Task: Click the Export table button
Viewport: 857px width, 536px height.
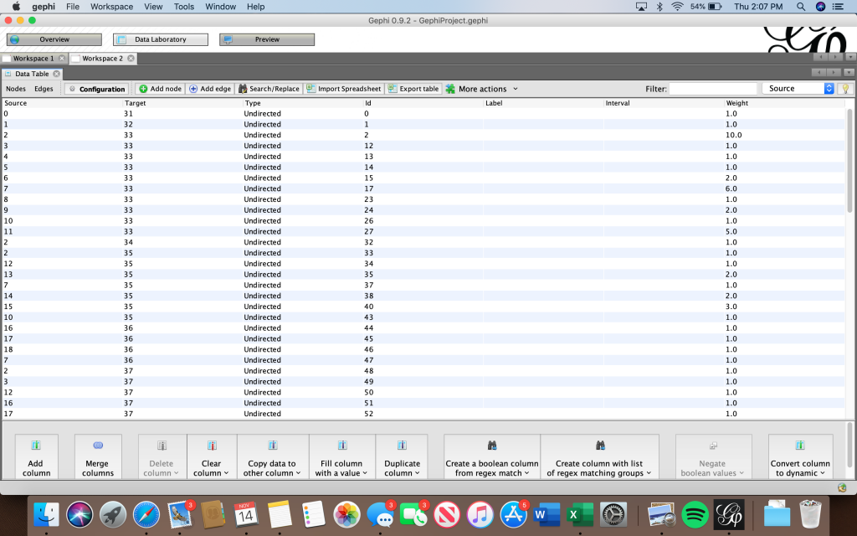Action: pyautogui.click(x=413, y=89)
